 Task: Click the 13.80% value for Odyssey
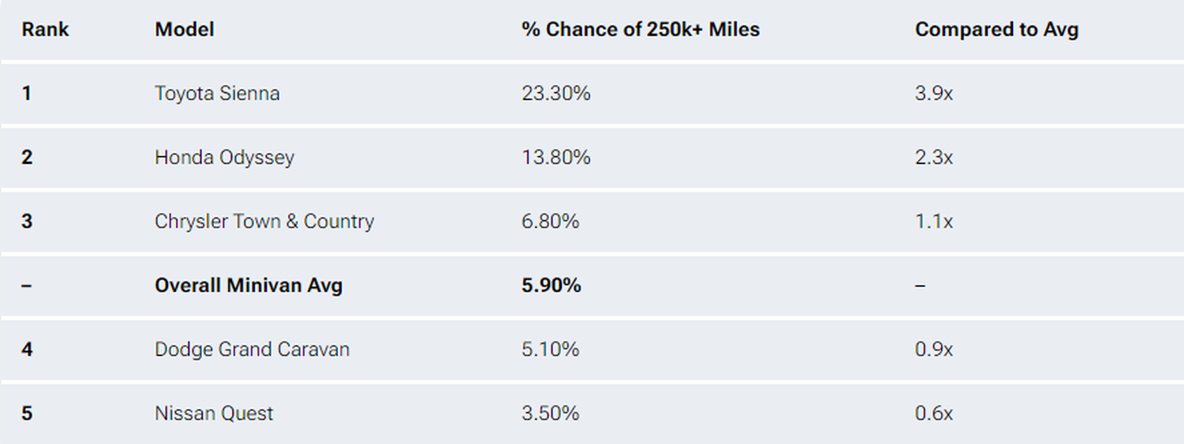tap(556, 157)
